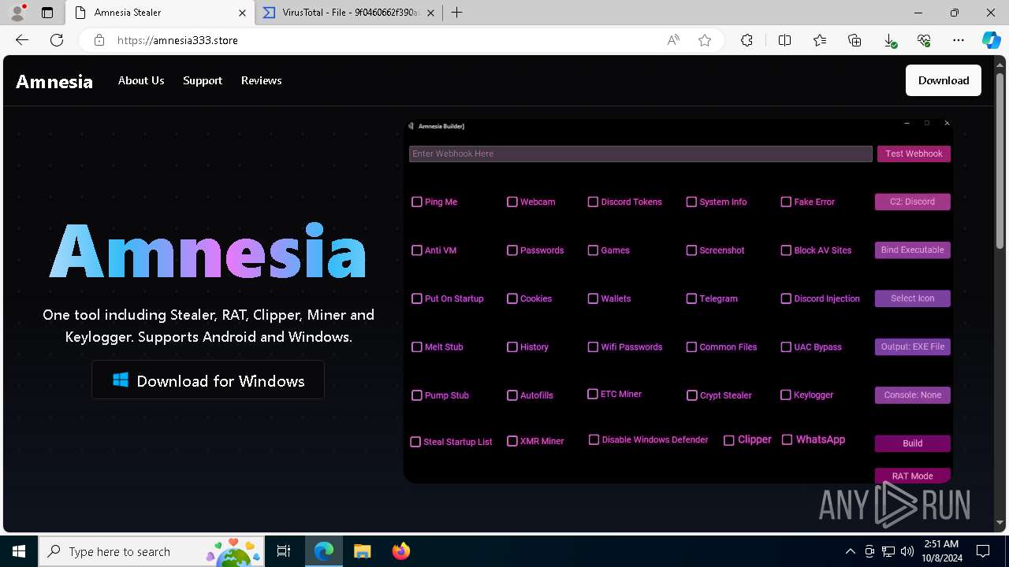
Task: Switch to the VirusTotal tab
Action: click(349, 13)
